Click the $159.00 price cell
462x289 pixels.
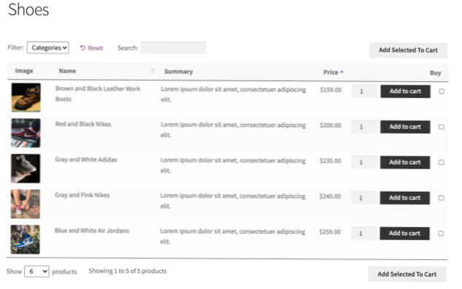(331, 90)
